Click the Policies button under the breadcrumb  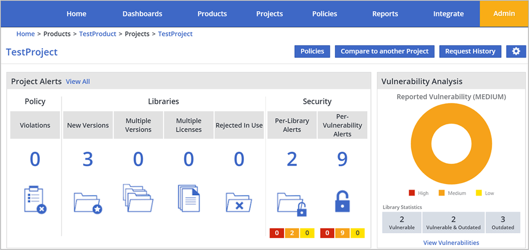(x=312, y=51)
